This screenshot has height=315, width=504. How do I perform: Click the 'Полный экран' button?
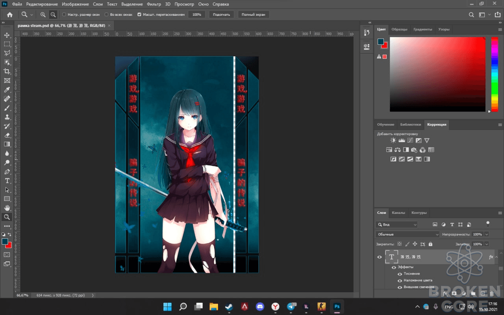point(254,15)
